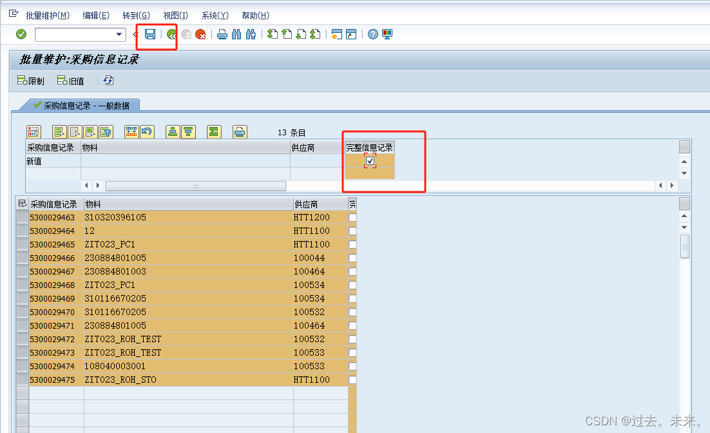This screenshot has height=433, width=710.
Task: Click the 采购信息记录 header in the lower table
Action: (x=56, y=204)
